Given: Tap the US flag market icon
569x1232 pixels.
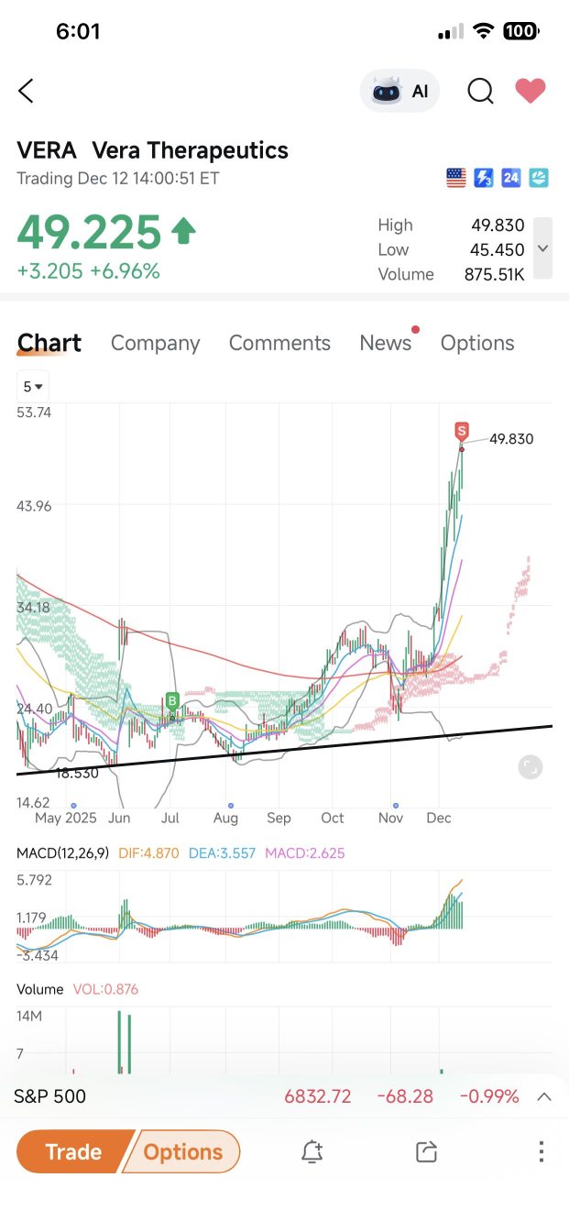Looking at the screenshot, I should tap(456, 178).
